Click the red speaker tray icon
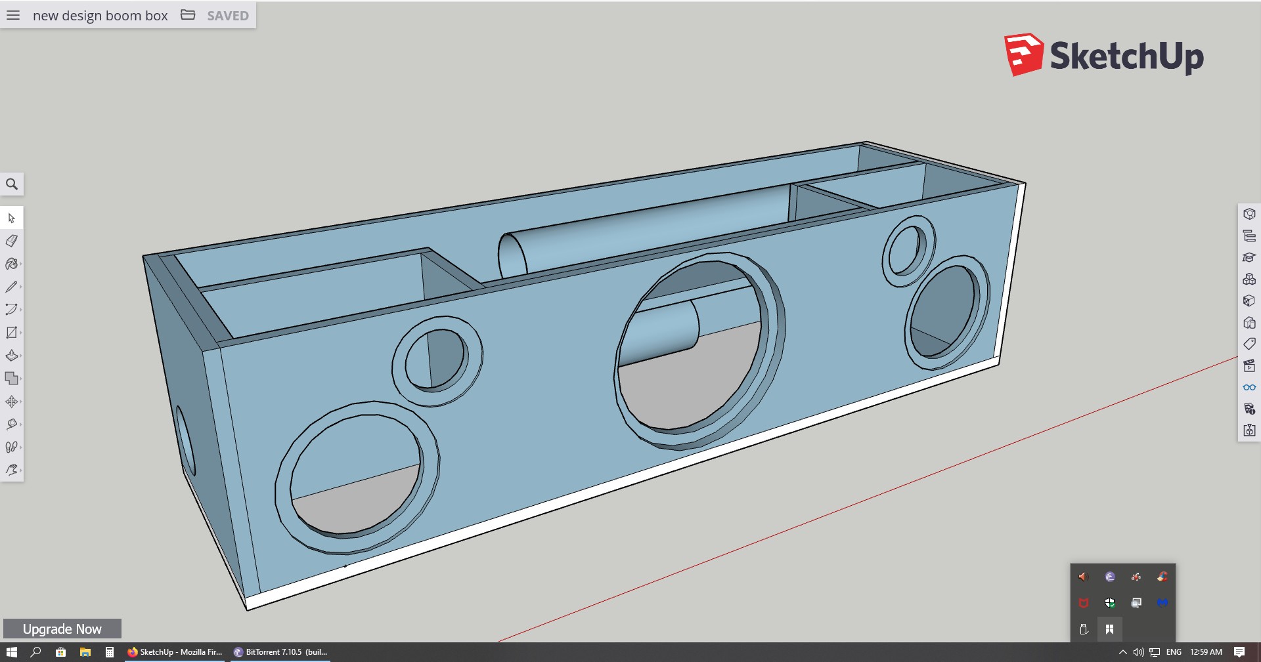 pos(1084,577)
